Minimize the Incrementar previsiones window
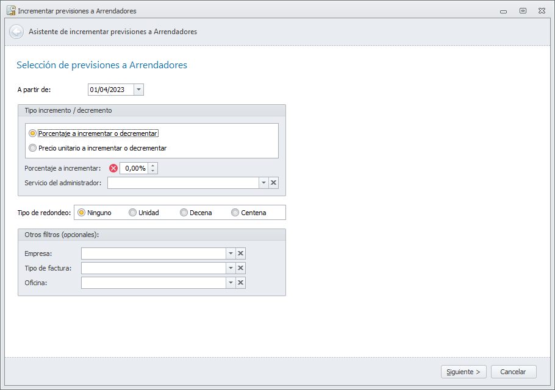The height and width of the screenshot is (390, 555). coord(503,11)
